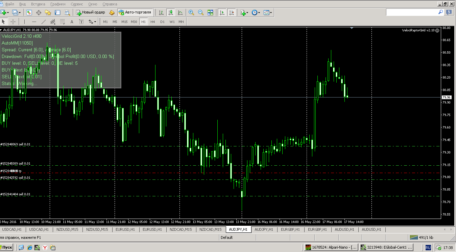Image resolution: width=456 pixels, height=252 pixels.
Task: Open the Вид menu
Action: 23,4
